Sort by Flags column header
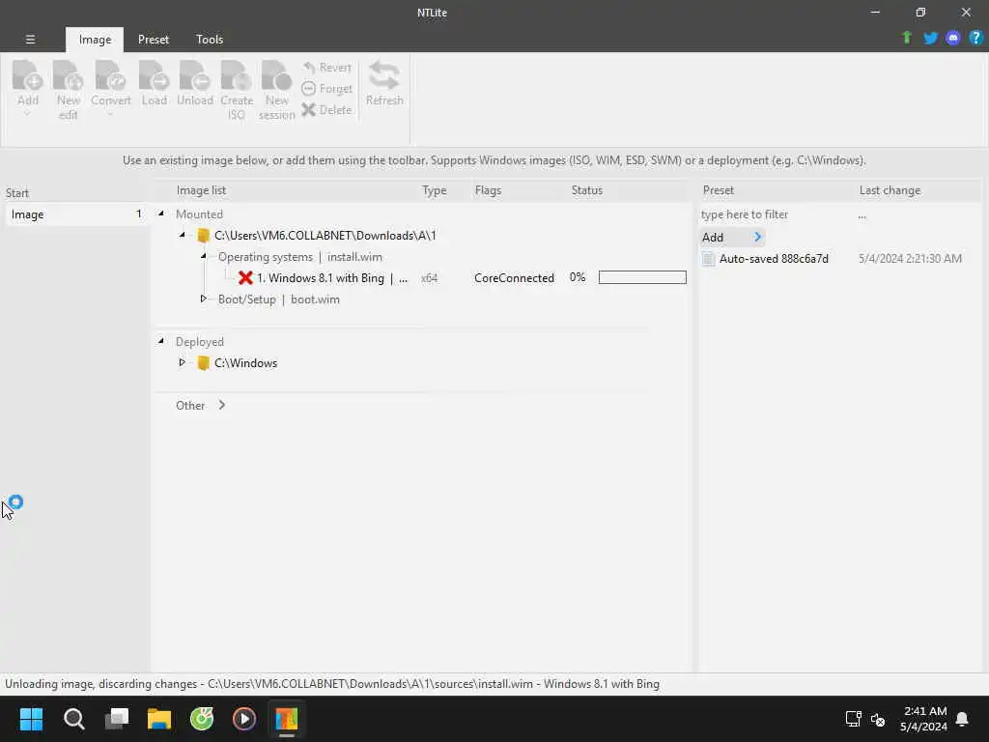Image resolution: width=989 pixels, height=742 pixels. point(488,190)
